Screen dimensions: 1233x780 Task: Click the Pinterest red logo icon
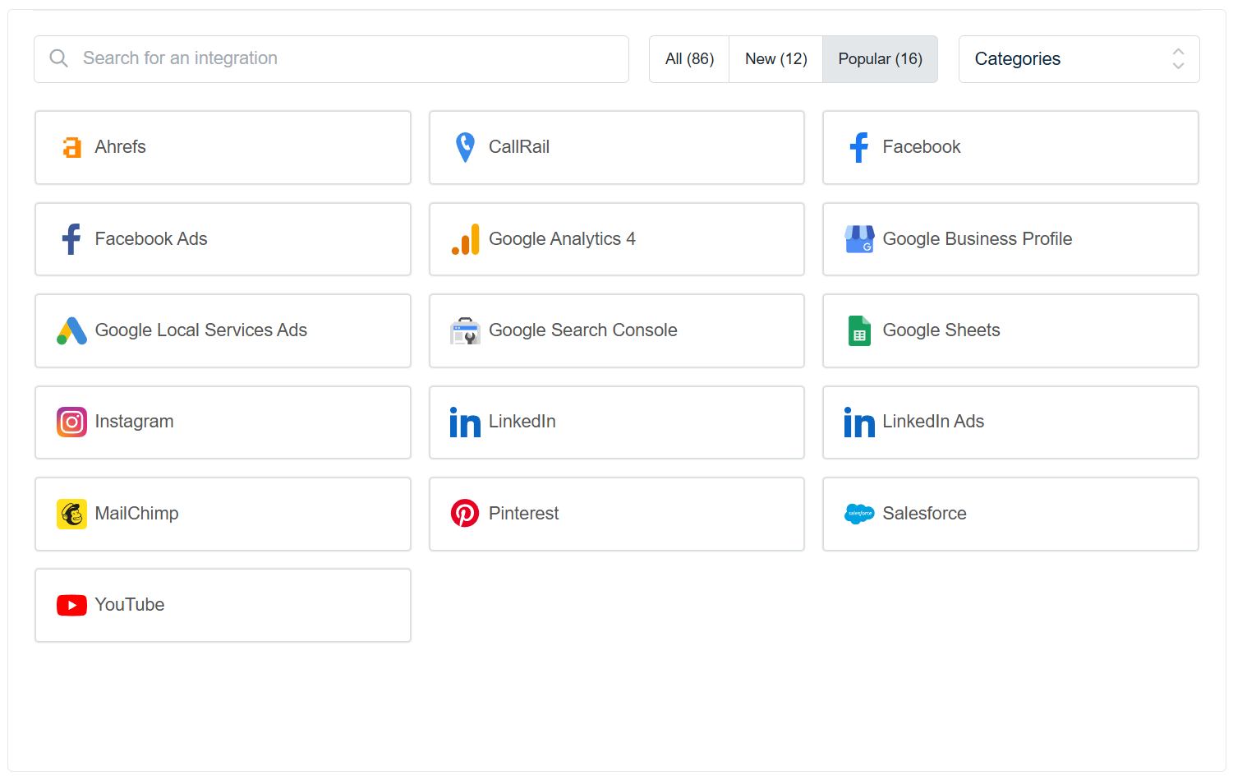pyautogui.click(x=465, y=514)
